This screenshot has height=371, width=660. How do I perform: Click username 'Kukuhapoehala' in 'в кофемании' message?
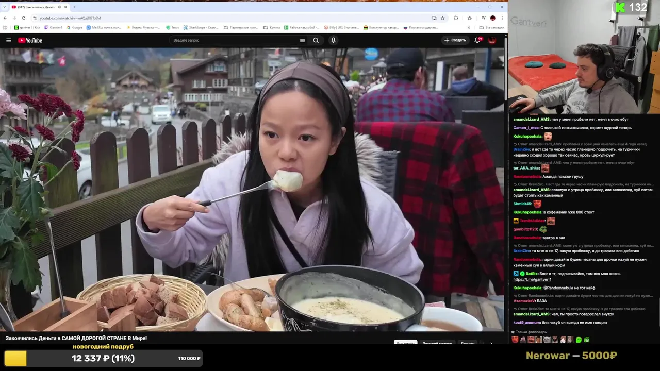click(x=527, y=212)
